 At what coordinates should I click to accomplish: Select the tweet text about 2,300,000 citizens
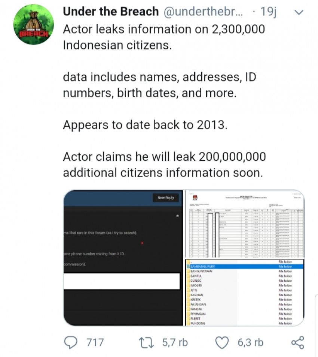(x=164, y=37)
